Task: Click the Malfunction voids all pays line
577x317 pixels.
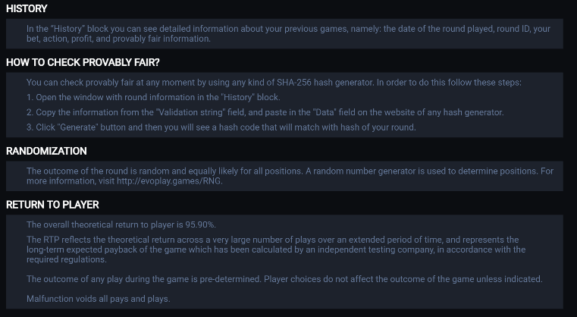Action: 99,299
